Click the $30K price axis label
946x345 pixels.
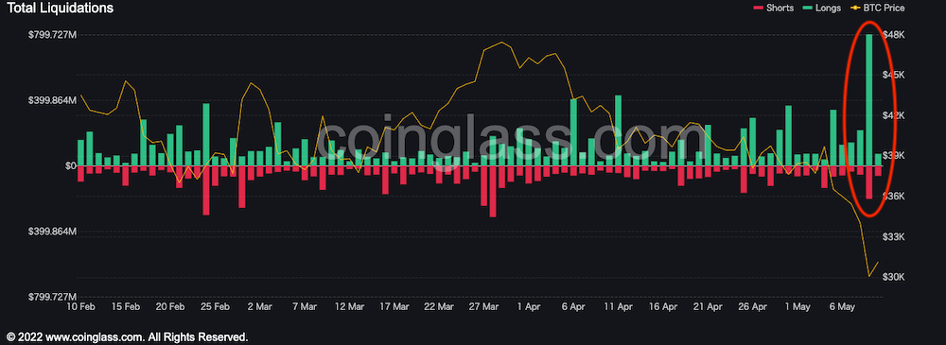pyautogui.click(x=893, y=277)
